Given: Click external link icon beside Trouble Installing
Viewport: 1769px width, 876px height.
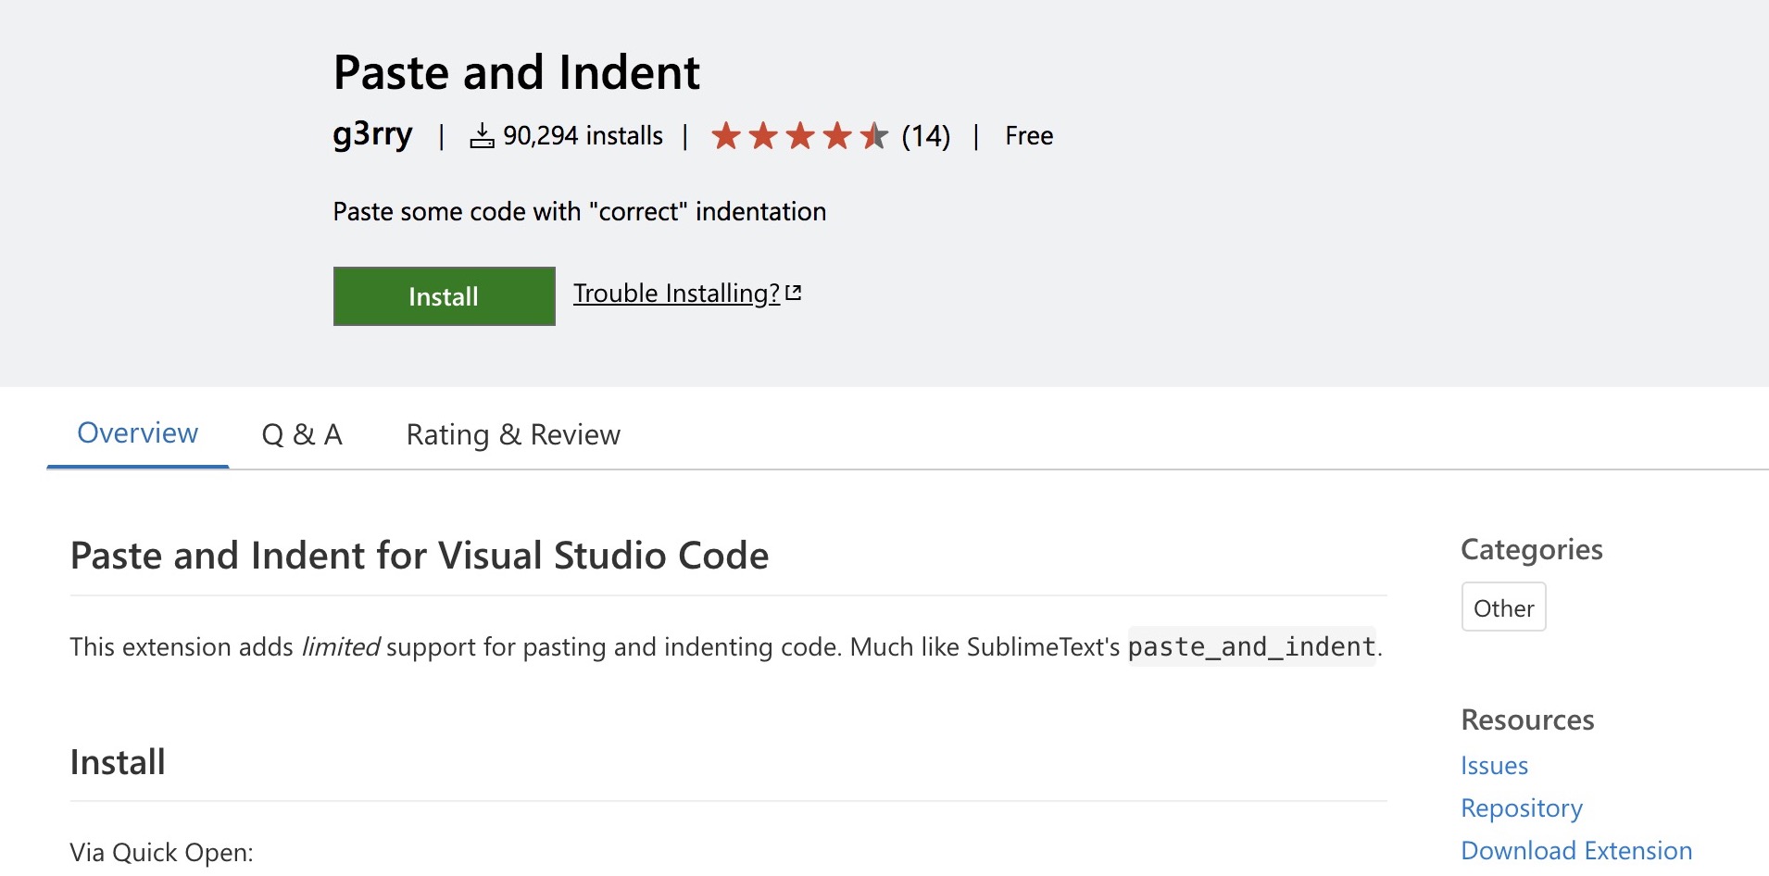Looking at the screenshot, I should coord(794,293).
